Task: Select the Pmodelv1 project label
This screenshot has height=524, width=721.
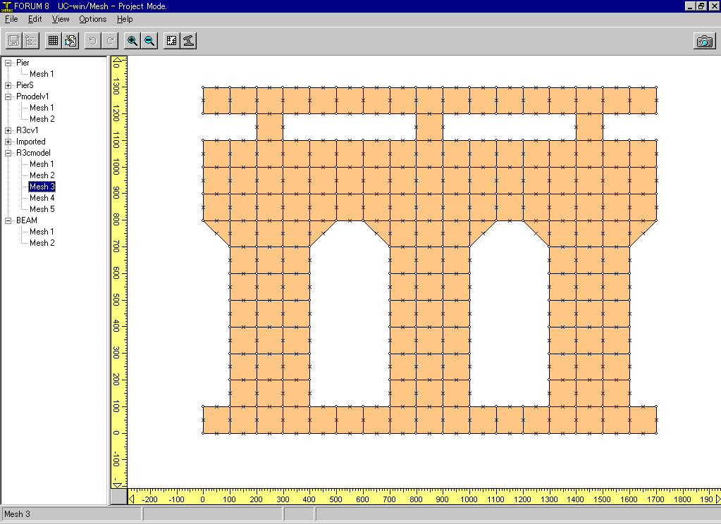Action: point(32,96)
